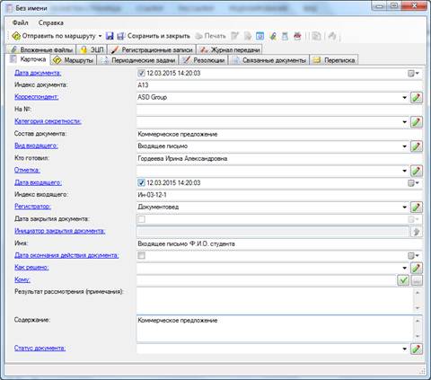Click the scroll down arrow in Содержание box
431x380 pixels.
(x=418, y=336)
